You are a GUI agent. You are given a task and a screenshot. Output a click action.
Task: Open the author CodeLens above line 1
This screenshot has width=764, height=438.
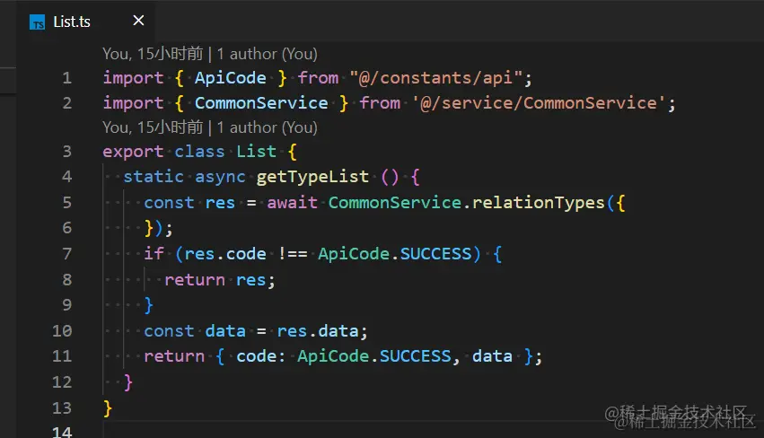[209, 54]
